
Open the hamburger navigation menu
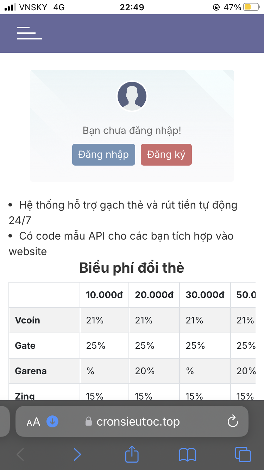coord(30,33)
